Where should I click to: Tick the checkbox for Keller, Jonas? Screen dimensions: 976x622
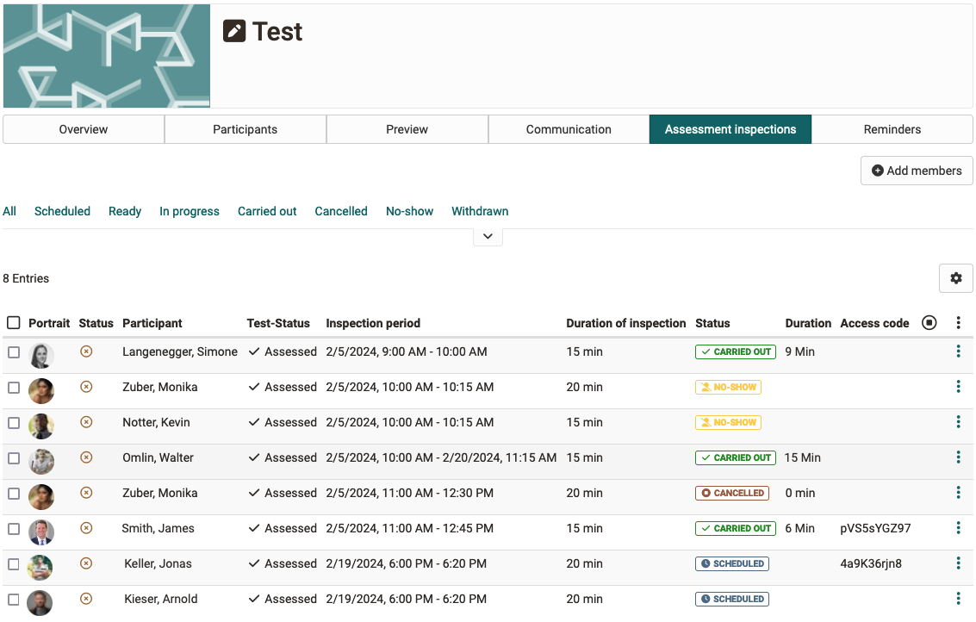14,564
